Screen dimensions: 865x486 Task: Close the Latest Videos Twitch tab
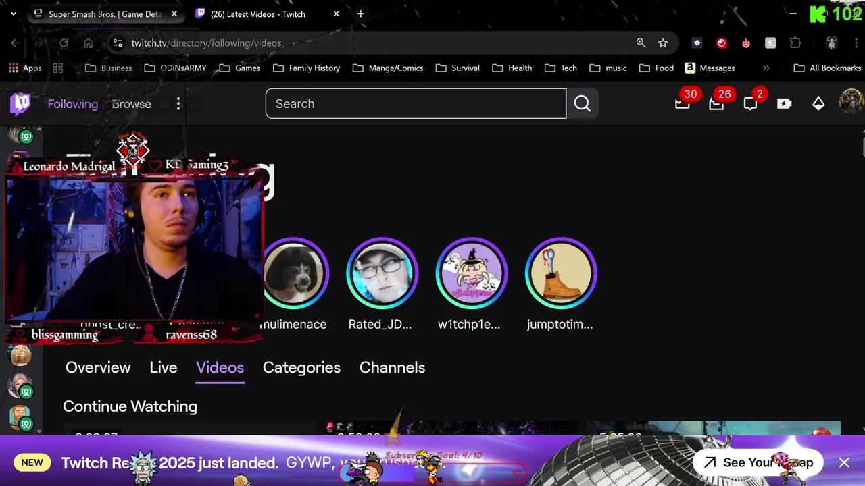(336, 13)
